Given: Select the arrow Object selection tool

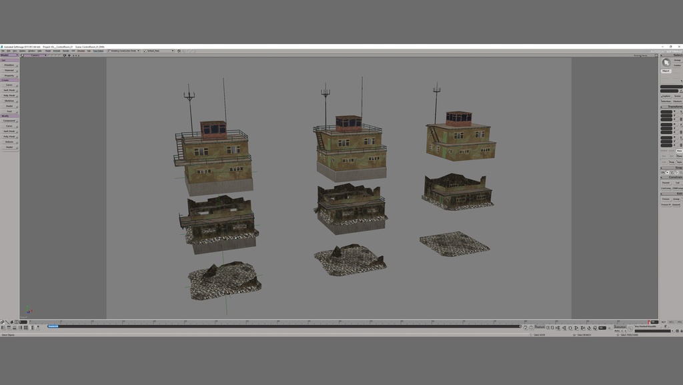Looking at the screenshot, I should pos(665,62).
